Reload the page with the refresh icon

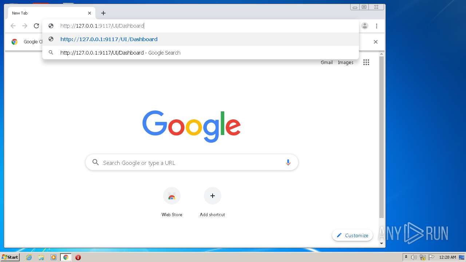point(36,26)
